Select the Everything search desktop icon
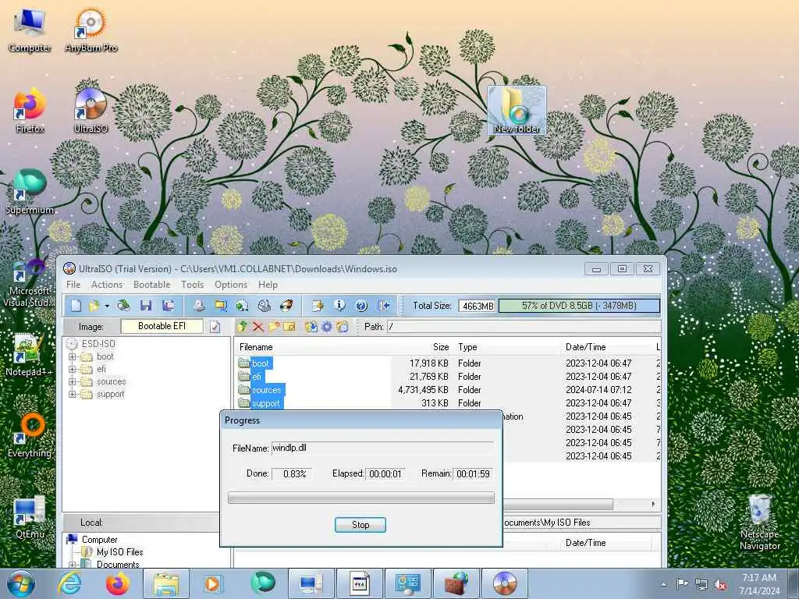799x599 pixels. pos(30,435)
